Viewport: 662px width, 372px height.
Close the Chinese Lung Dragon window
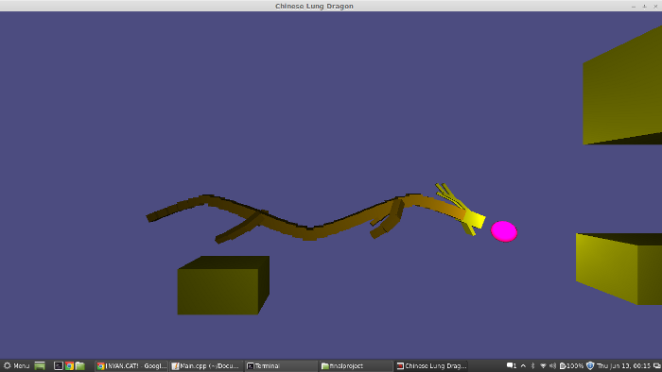coord(655,7)
